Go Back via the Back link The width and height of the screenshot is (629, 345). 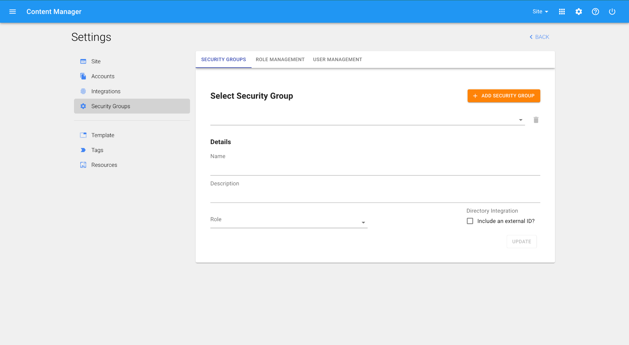click(x=539, y=37)
